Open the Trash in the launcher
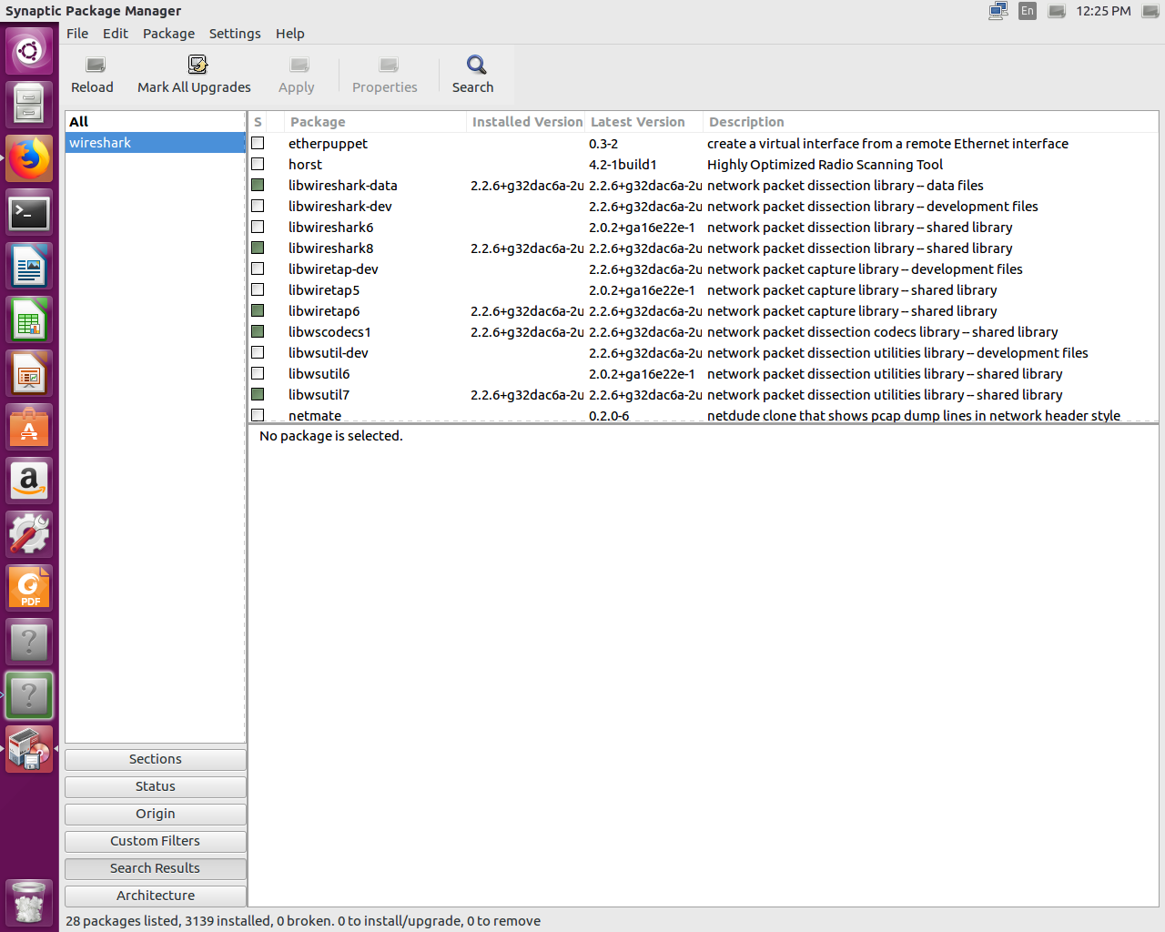The width and height of the screenshot is (1165, 932). [29, 902]
